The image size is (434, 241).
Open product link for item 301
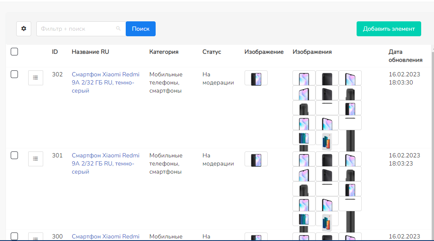[106, 163]
